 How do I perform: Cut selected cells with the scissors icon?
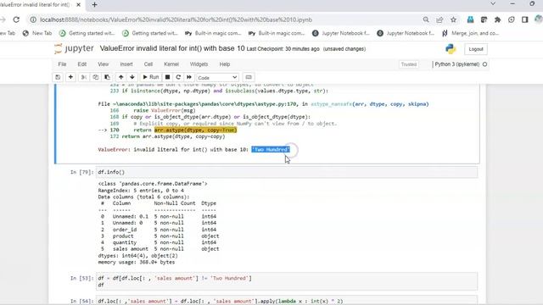84,77
